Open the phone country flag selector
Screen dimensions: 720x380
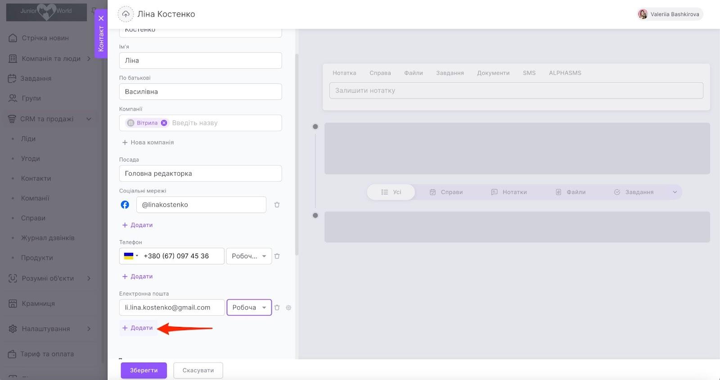[x=130, y=256]
